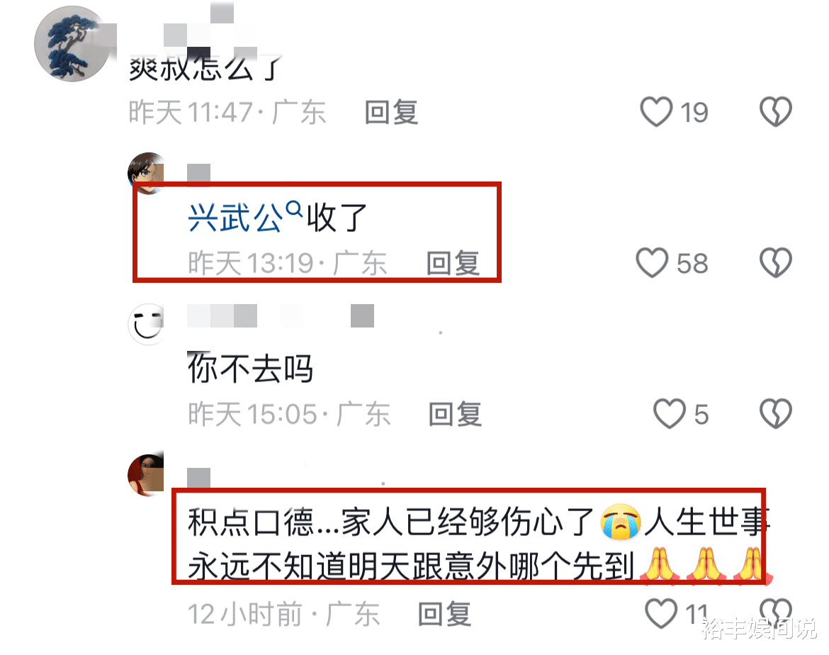The height and width of the screenshot is (655, 829).
Task: Open the 兴武公 search keyword link
Action: click(x=235, y=218)
